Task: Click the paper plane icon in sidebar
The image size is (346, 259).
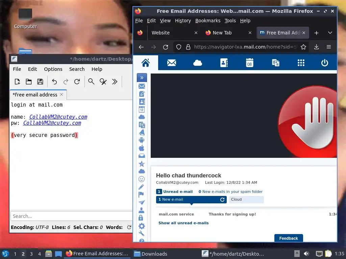Action: [x=142, y=202]
